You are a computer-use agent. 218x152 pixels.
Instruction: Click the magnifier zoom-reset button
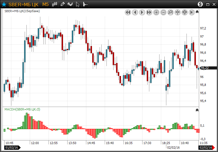coord(170,12)
